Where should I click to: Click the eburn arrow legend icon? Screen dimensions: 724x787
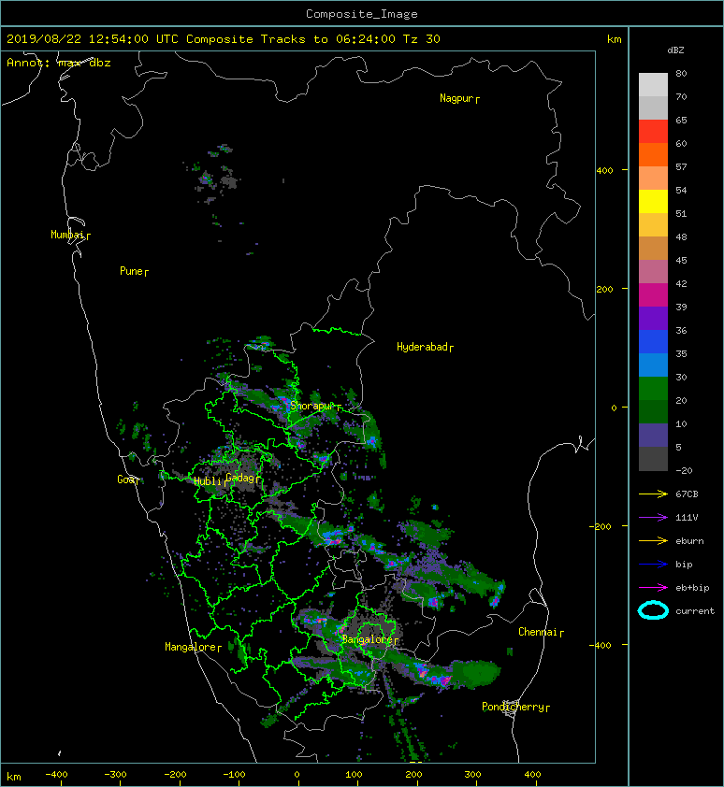coord(653,541)
